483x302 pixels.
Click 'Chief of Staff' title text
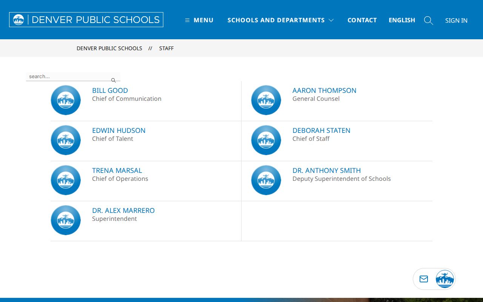coord(311,139)
